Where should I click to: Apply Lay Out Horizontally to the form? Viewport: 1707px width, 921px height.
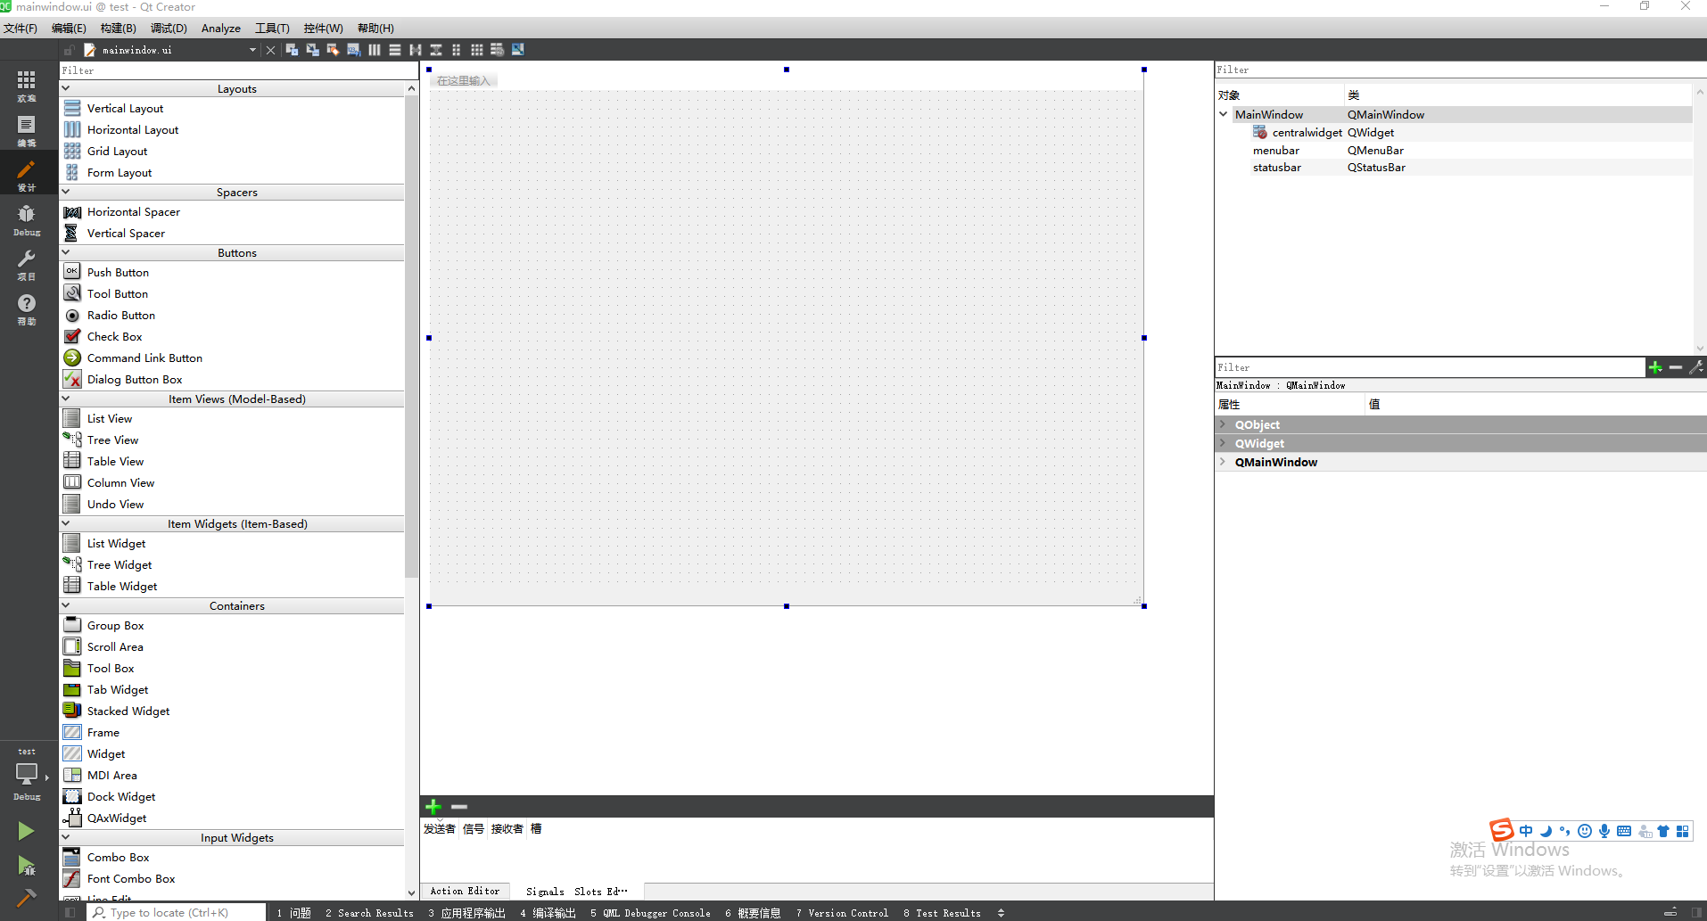point(373,49)
